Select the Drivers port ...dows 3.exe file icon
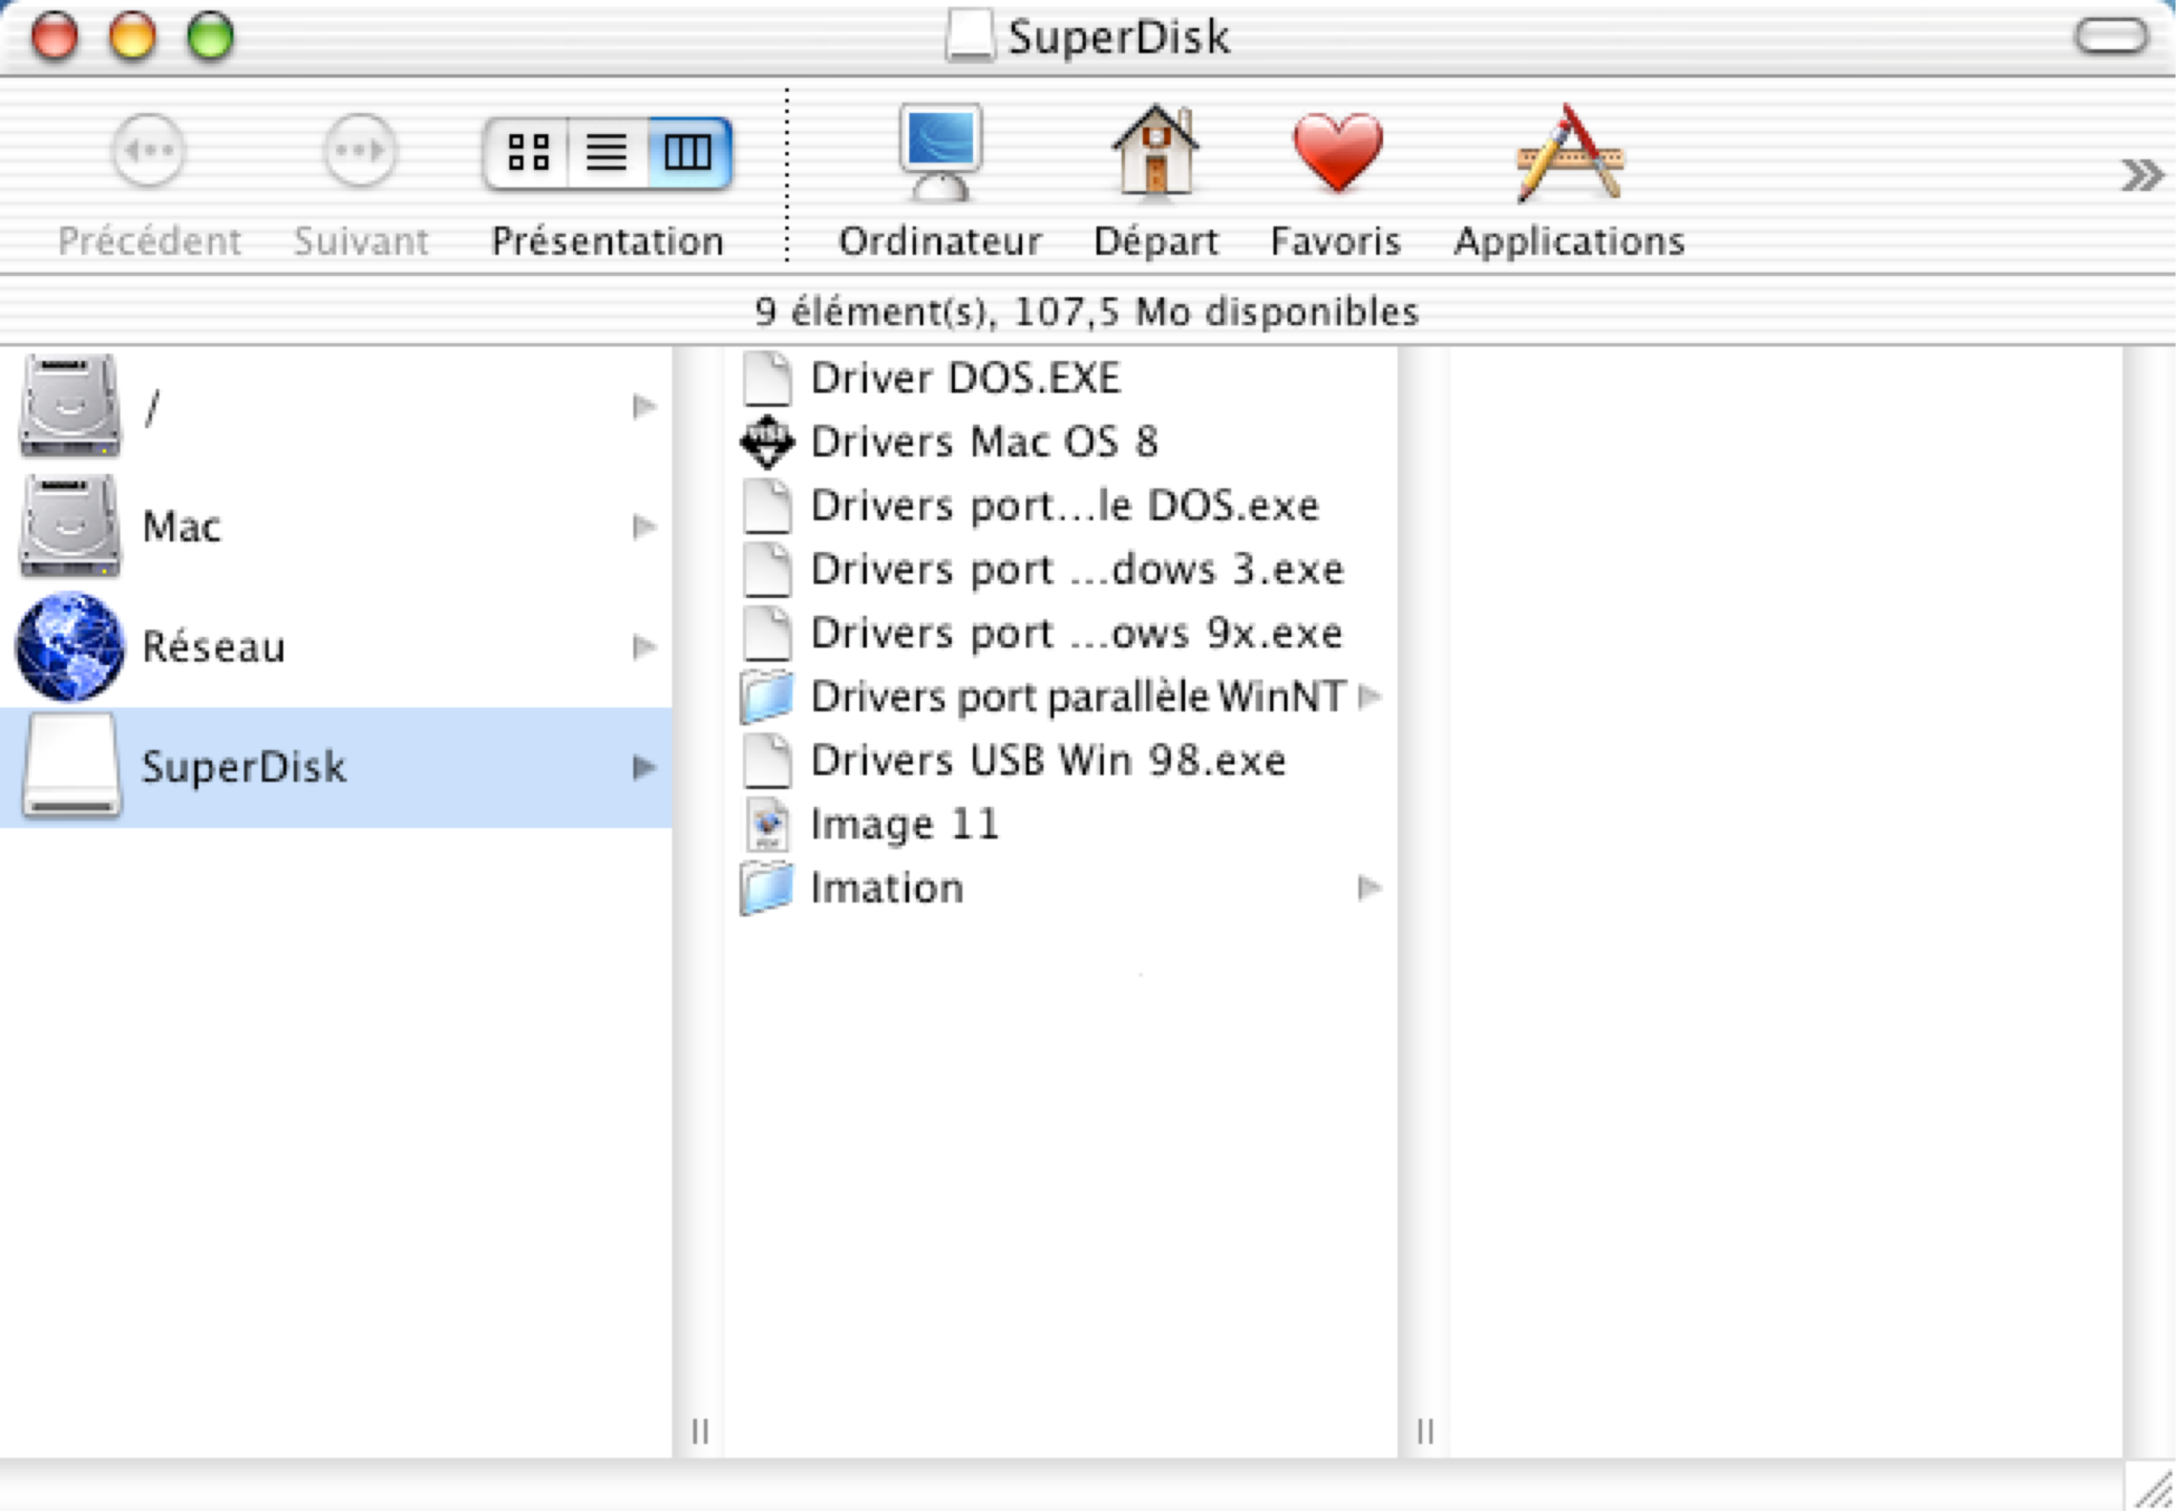This screenshot has height=1511, width=2176. [x=768, y=569]
